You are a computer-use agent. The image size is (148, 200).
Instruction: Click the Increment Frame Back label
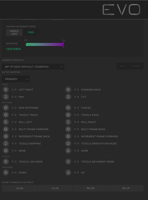[x=34, y=136]
